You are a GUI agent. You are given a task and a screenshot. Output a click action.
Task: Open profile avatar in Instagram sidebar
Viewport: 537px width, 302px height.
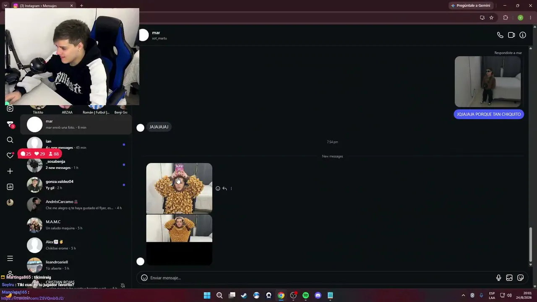coord(10,203)
